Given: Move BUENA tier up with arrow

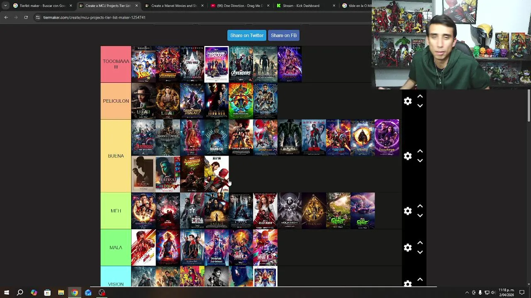Looking at the screenshot, I should [420, 151].
